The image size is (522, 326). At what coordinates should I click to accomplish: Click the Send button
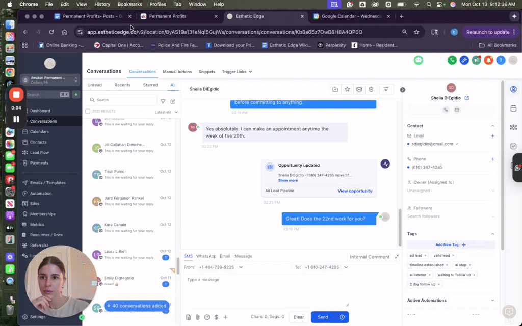(x=323, y=317)
